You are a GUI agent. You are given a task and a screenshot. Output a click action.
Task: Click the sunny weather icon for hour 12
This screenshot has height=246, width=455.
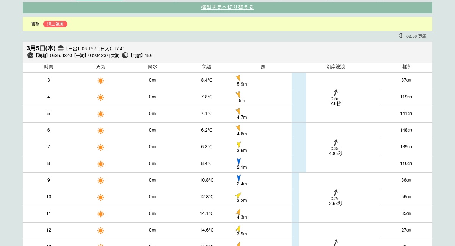click(100, 230)
